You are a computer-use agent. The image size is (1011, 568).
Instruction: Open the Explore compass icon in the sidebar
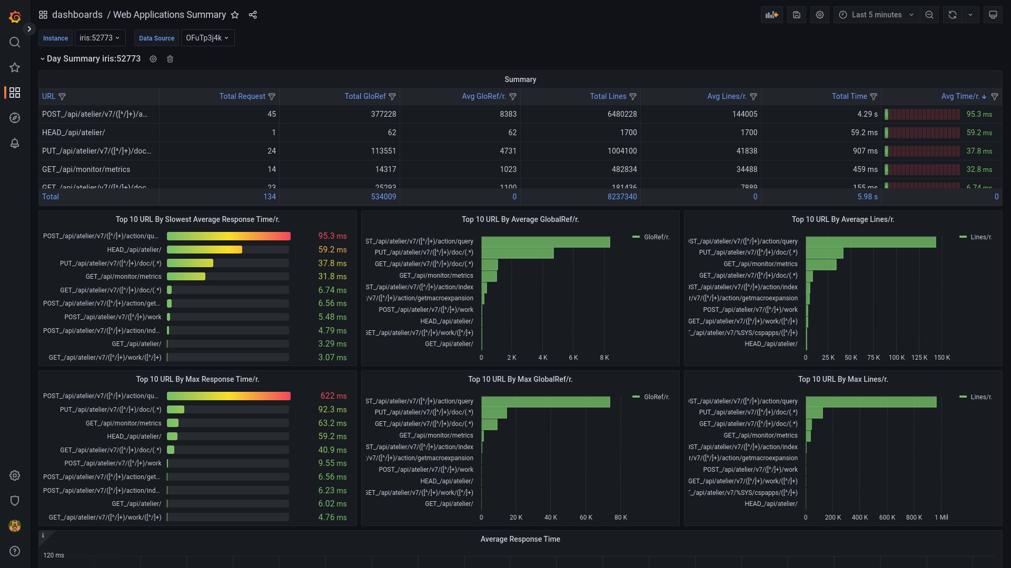[15, 118]
